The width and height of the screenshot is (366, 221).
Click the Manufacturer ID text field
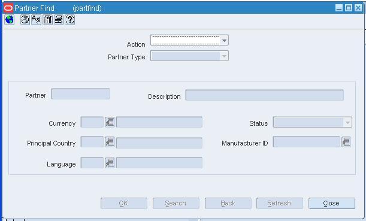(x=307, y=142)
